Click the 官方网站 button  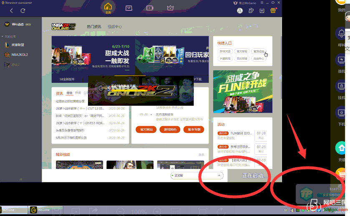click(x=146, y=129)
